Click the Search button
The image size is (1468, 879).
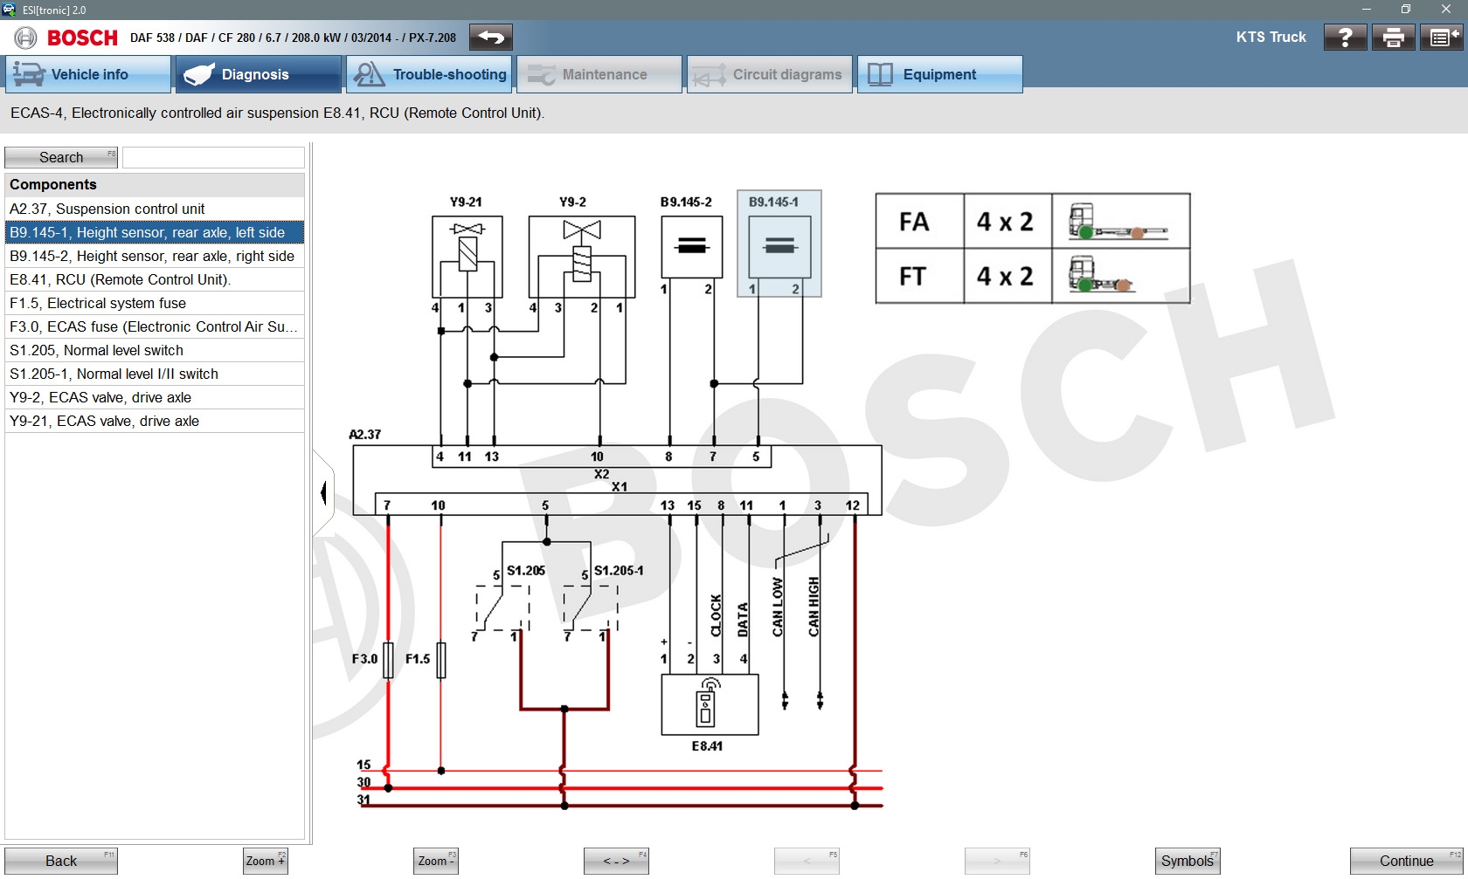[60, 157]
